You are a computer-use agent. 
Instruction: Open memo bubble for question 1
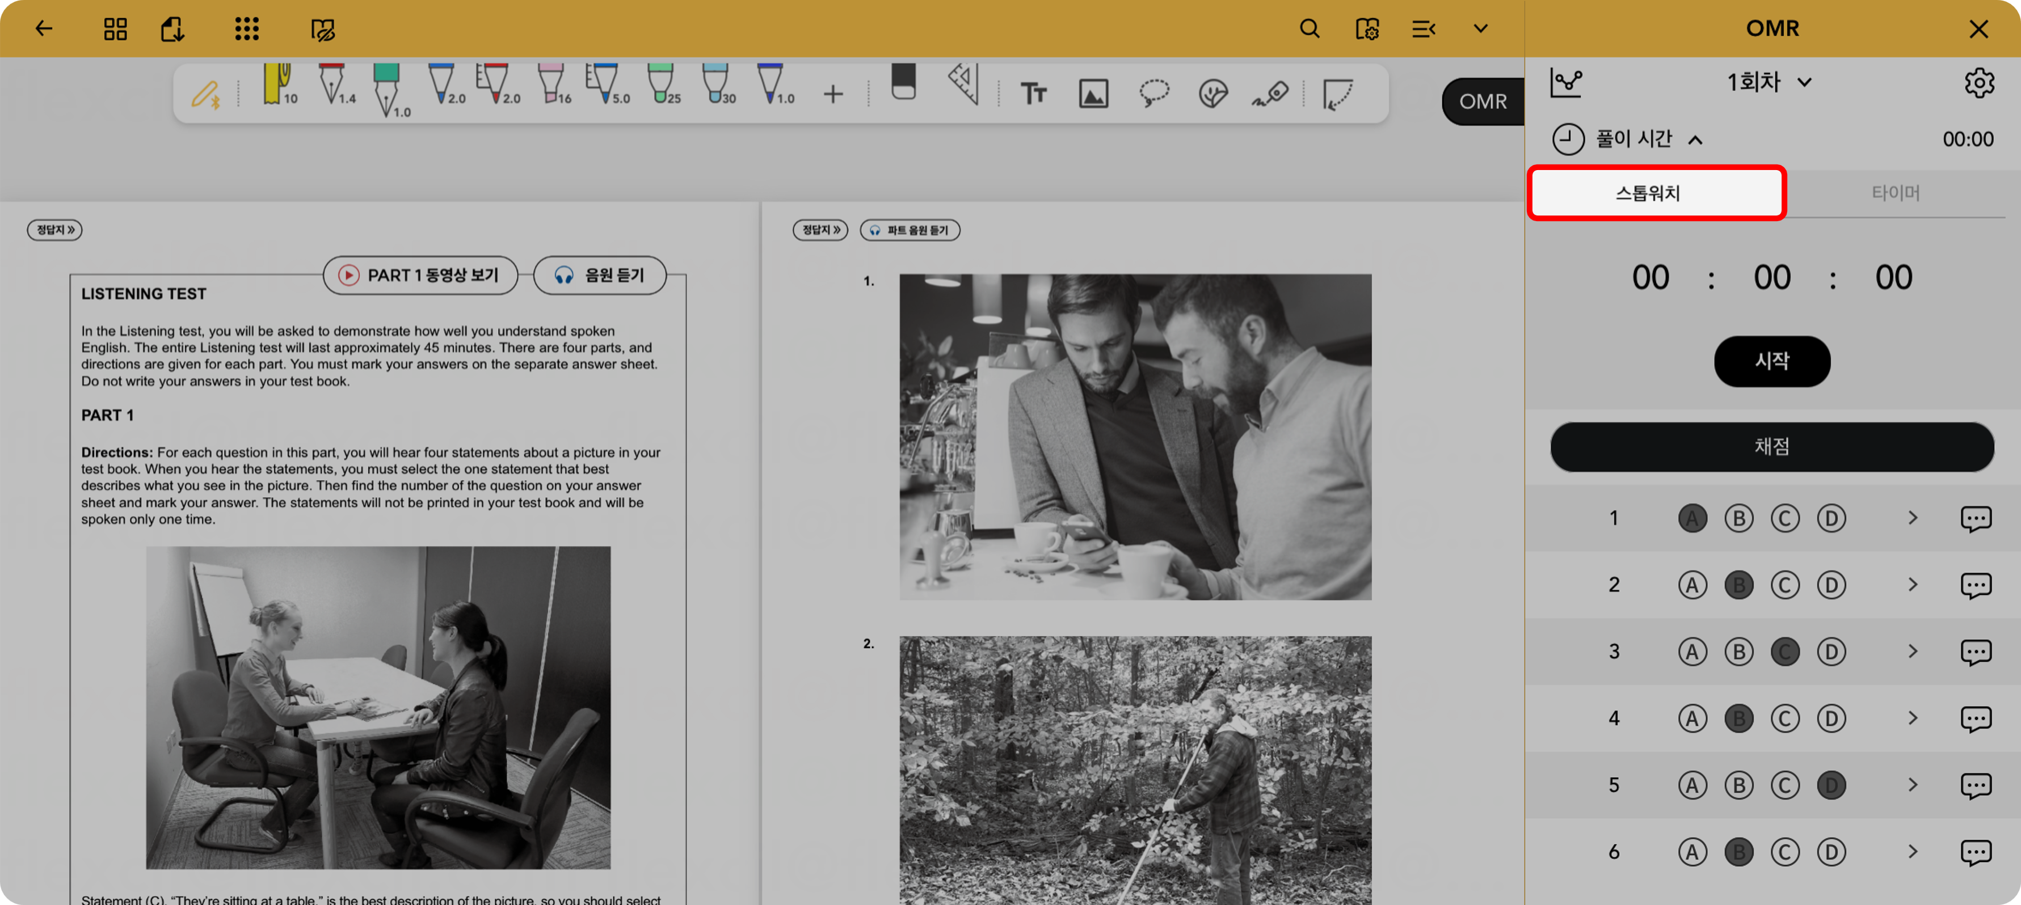[1976, 519]
